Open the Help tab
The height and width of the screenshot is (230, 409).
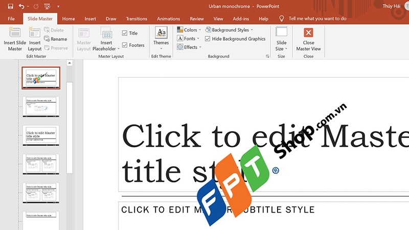click(263, 19)
